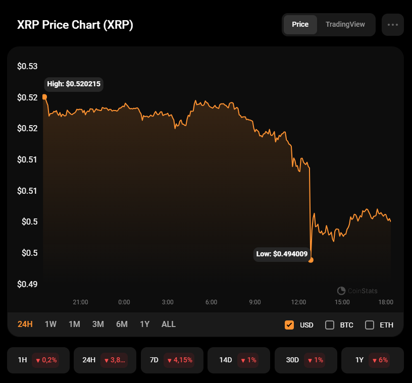Screen dimensions: 412x383
Task: Switch chart to 1W range
Action: pos(50,324)
